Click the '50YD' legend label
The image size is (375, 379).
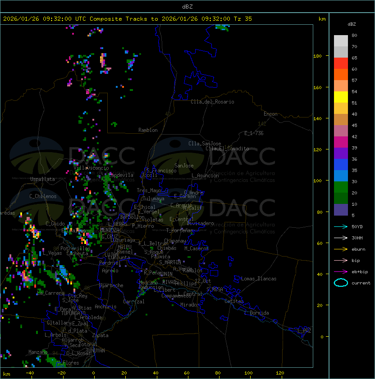[x=357, y=227]
